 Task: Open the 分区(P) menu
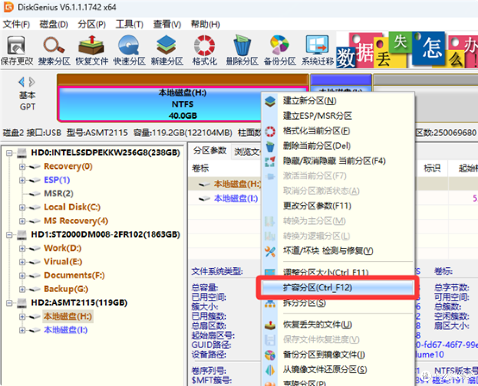tap(92, 24)
